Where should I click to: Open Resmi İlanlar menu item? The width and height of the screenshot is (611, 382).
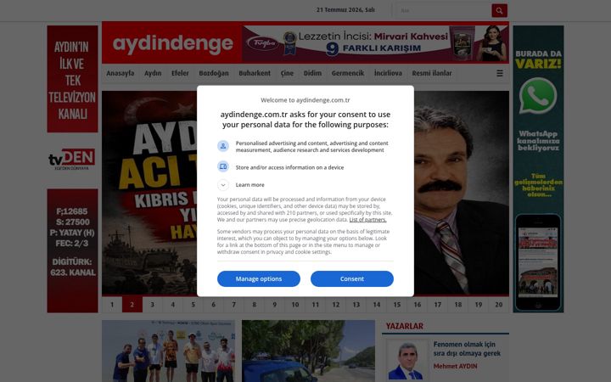432,73
